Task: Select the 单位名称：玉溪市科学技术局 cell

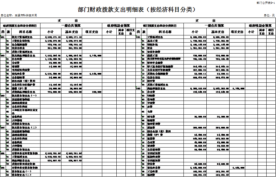Action: [19, 15]
